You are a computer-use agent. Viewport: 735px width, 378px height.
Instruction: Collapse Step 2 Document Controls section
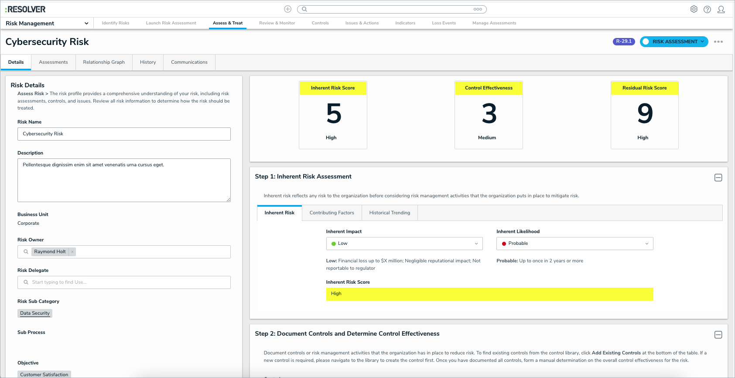[x=718, y=335]
